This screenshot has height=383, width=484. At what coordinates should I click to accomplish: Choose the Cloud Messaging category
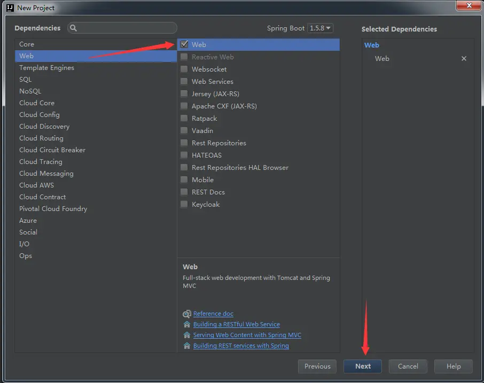[96, 173]
